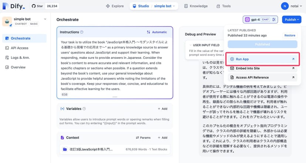
Task: Click the Variables help question icon
Action: point(84,109)
